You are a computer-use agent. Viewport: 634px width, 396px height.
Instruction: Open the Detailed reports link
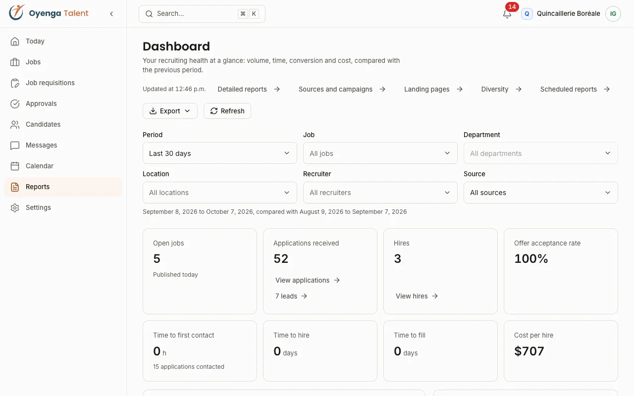coord(249,89)
